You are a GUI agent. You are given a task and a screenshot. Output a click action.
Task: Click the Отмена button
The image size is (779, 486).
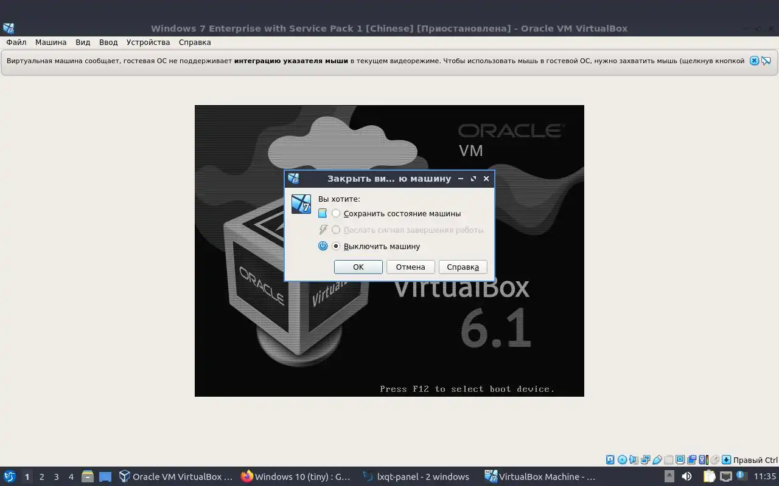click(411, 267)
